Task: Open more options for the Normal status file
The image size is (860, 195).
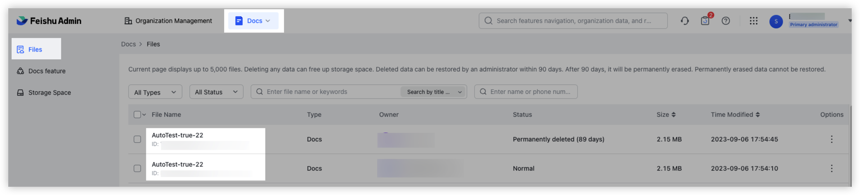Action: 831,168
